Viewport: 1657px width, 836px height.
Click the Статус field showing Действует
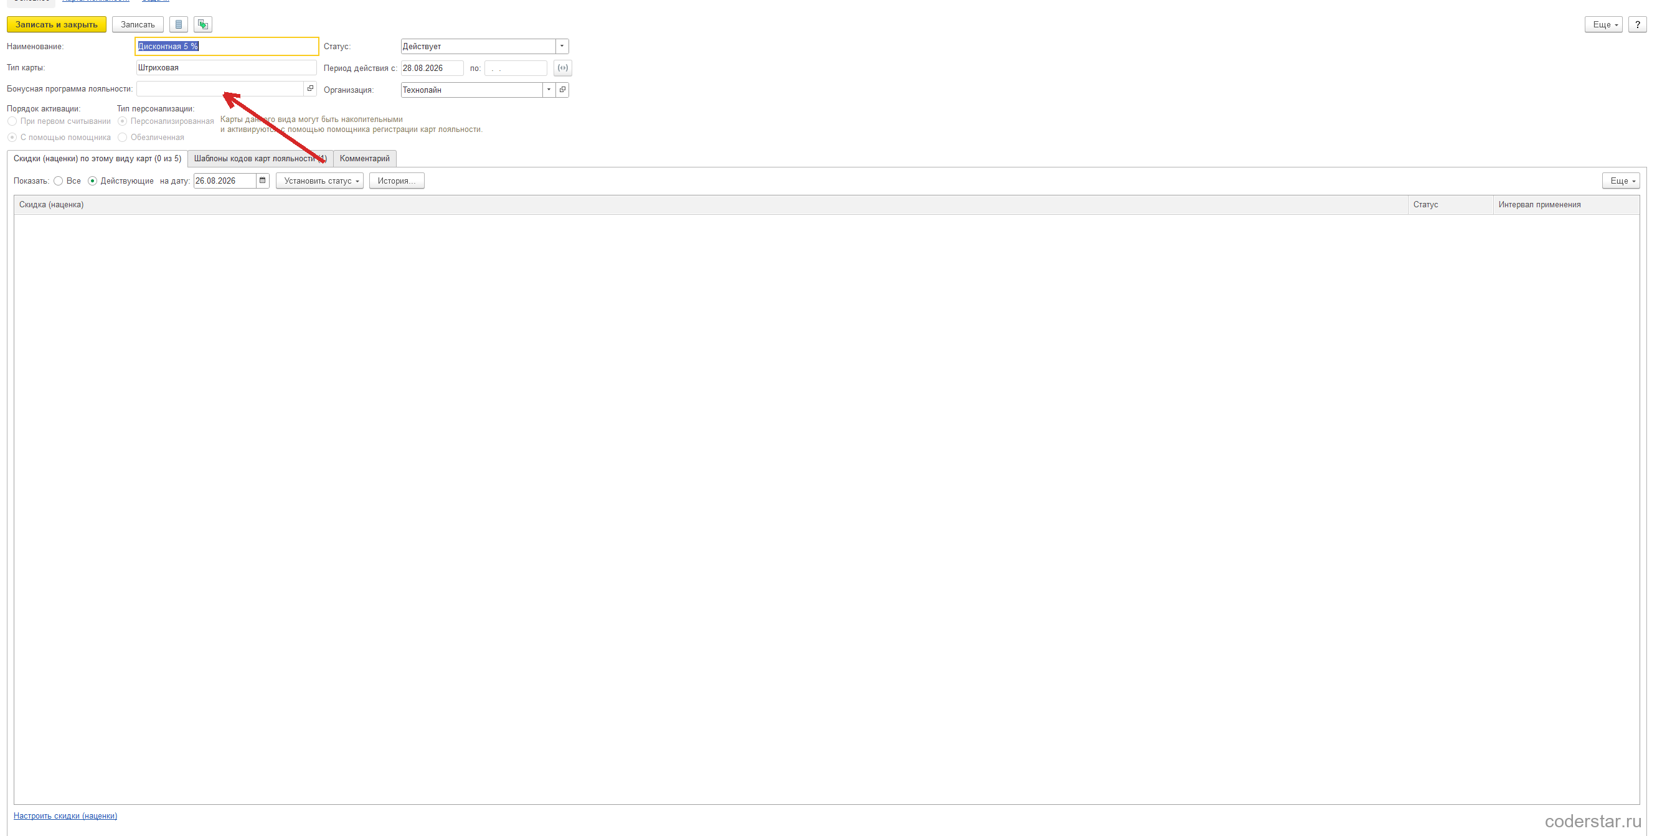pos(478,46)
